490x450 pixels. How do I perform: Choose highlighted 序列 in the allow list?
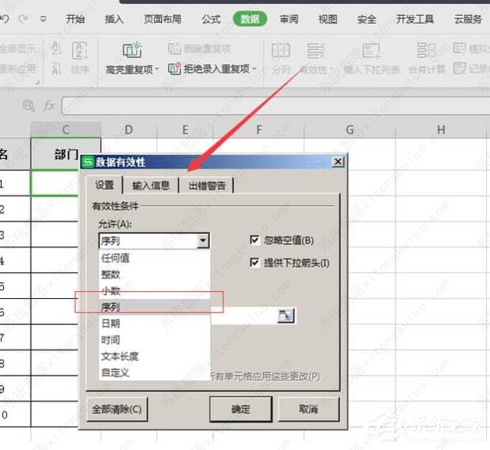(x=154, y=307)
